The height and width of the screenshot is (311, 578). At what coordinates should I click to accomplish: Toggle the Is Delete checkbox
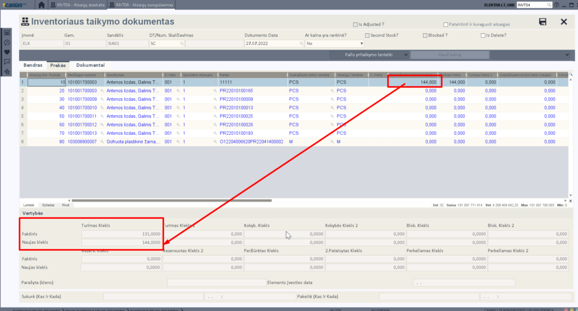click(x=483, y=35)
